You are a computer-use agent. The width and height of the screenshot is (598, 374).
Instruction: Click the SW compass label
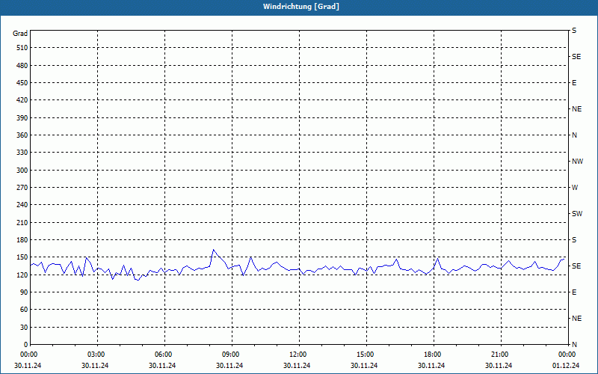(x=577, y=214)
